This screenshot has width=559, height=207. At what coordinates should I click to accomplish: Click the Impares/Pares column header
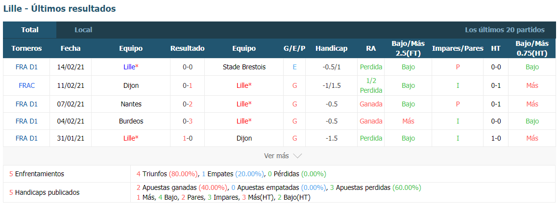[458, 48]
